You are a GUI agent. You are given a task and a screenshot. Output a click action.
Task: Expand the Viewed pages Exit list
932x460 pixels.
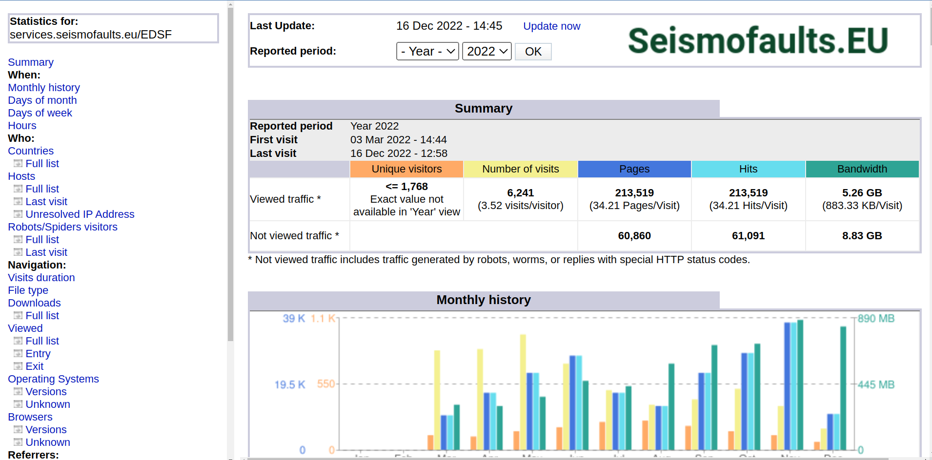tap(19, 366)
